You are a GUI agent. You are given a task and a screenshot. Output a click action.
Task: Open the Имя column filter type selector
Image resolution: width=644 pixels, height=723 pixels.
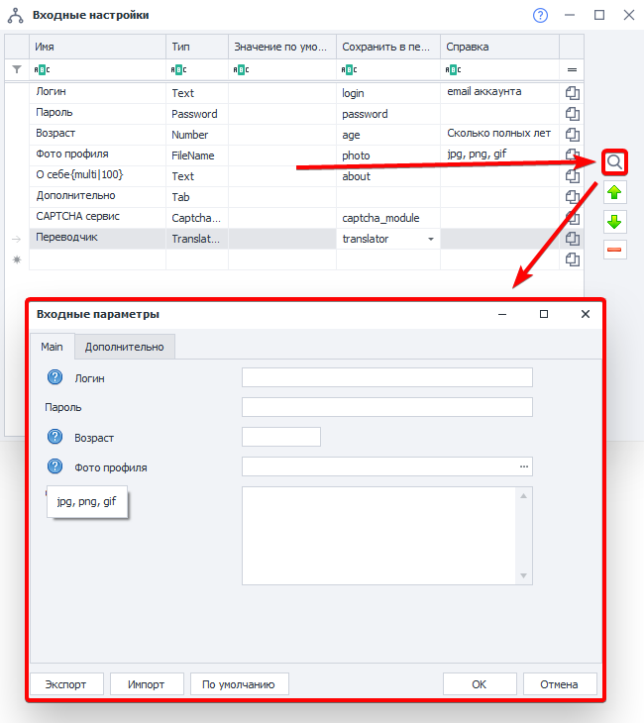coord(42,69)
